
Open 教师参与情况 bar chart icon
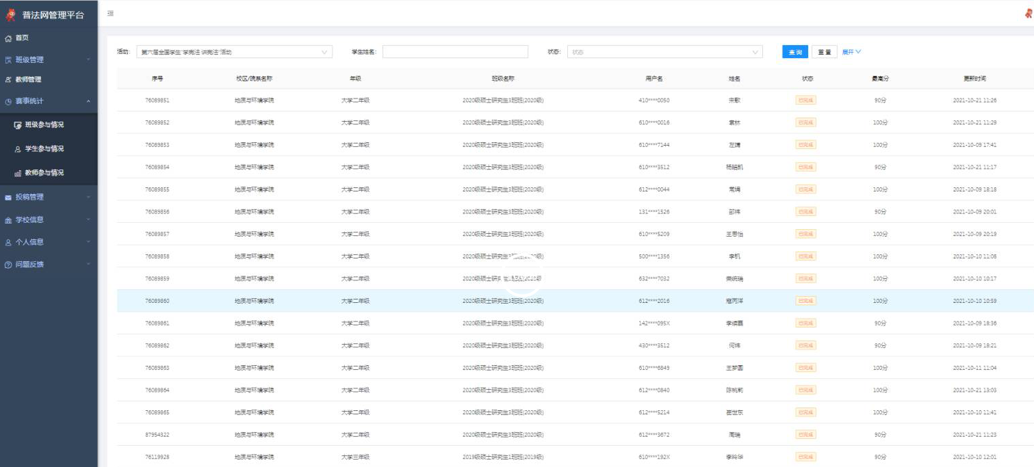click(x=18, y=173)
